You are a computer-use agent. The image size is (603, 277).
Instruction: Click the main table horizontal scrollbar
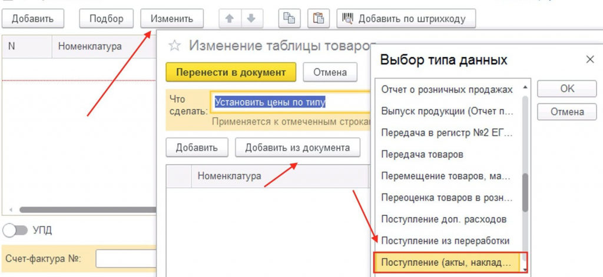click(x=88, y=210)
